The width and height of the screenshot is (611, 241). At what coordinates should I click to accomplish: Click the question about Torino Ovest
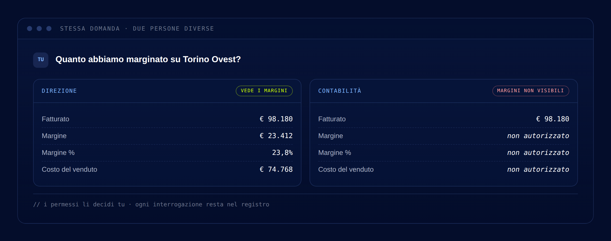pos(148,59)
